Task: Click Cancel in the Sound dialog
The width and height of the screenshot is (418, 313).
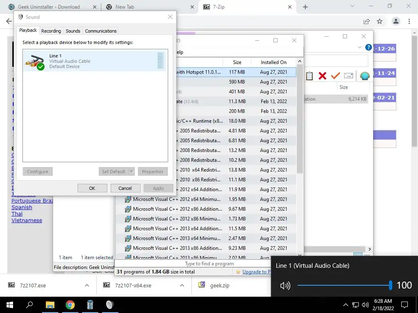Action: [x=125, y=188]
